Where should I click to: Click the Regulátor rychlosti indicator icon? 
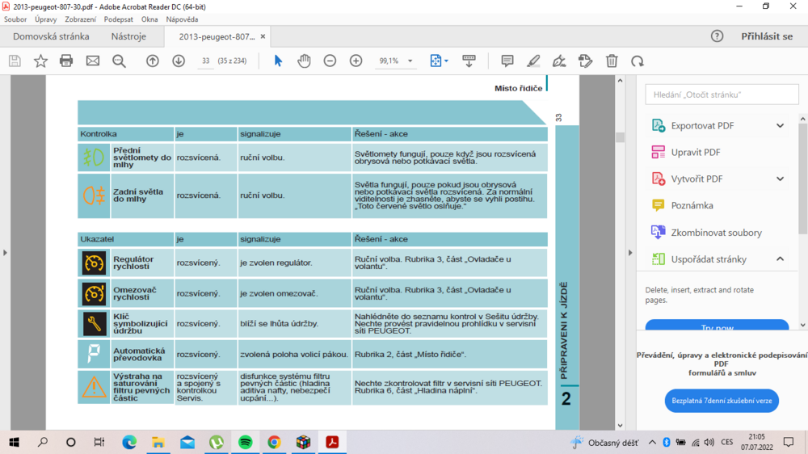tap(94, 263)
